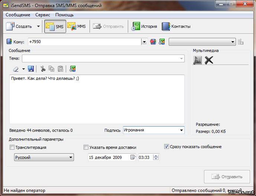Click status text Не найден оператор

tap(25, 190)
